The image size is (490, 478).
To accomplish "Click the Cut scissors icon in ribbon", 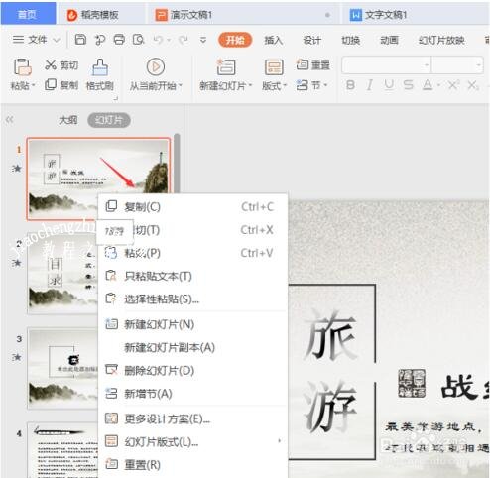I will tap(51, 64).
